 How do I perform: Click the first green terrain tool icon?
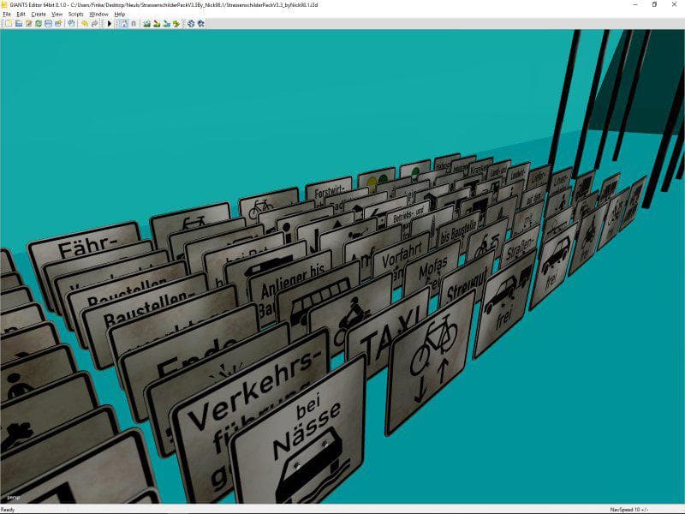pyautogui.click(x=146, y=24)
